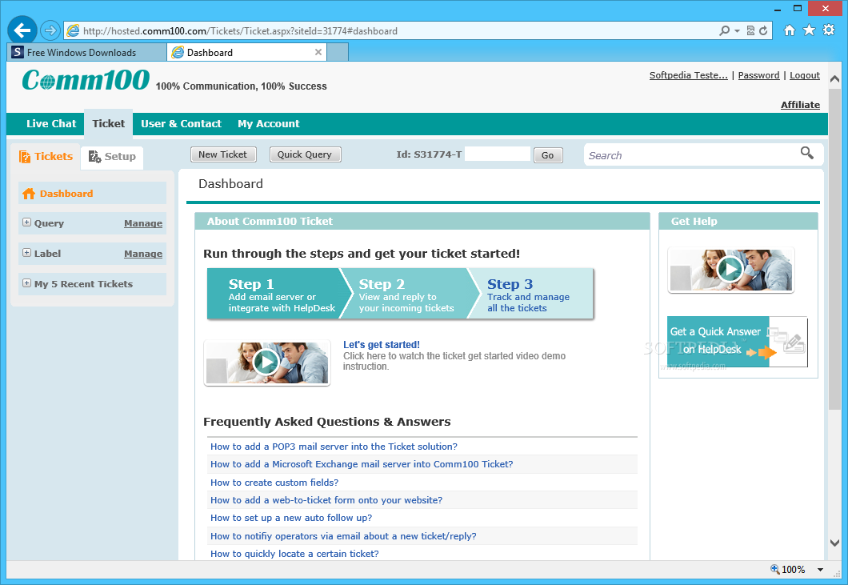
Task: Click Manage link next to Query
Action: pyautogui.click(x=142, y=223)
